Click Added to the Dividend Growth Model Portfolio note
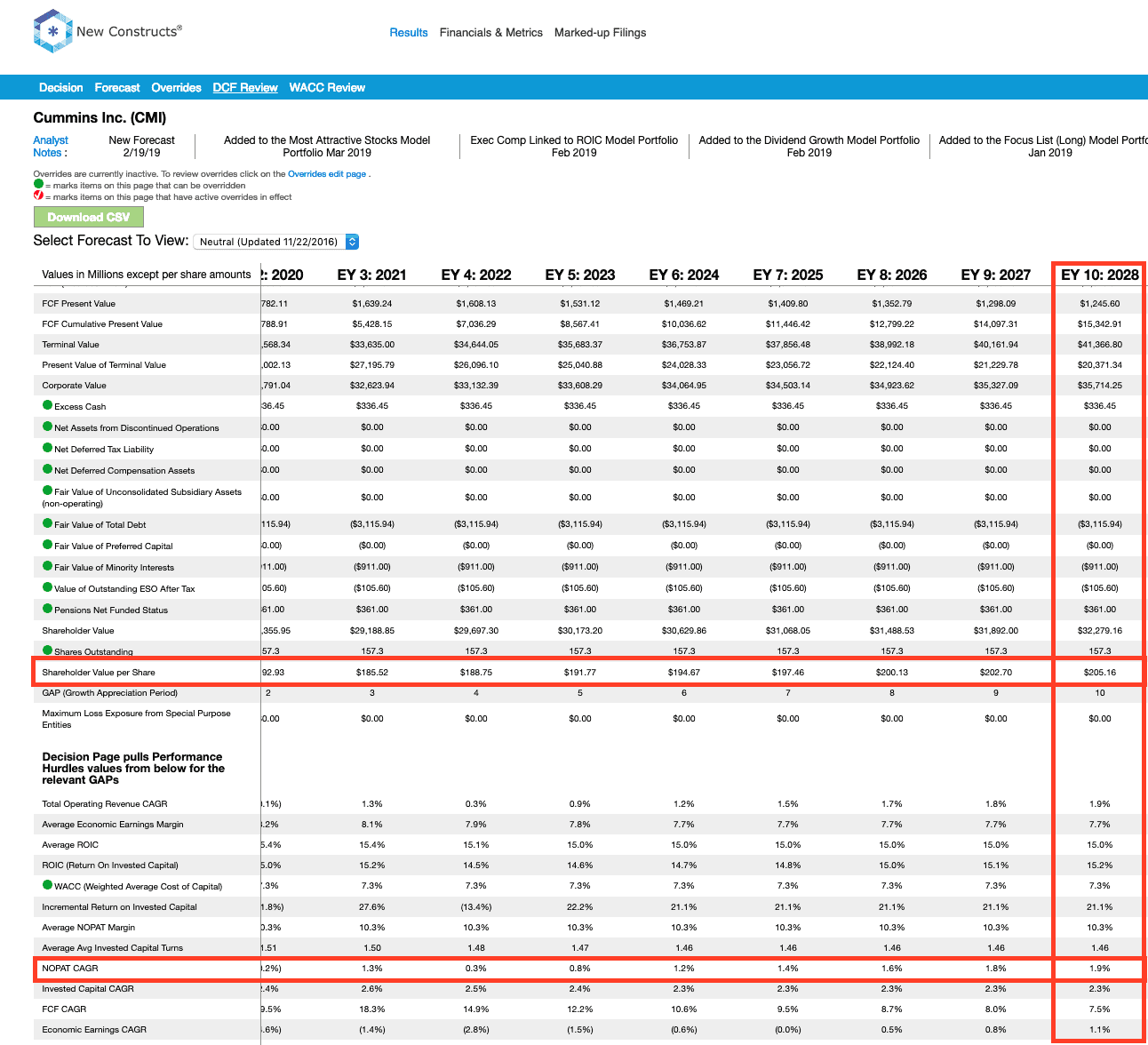This screenshot has height=1045, width=1148. (809, 147)
